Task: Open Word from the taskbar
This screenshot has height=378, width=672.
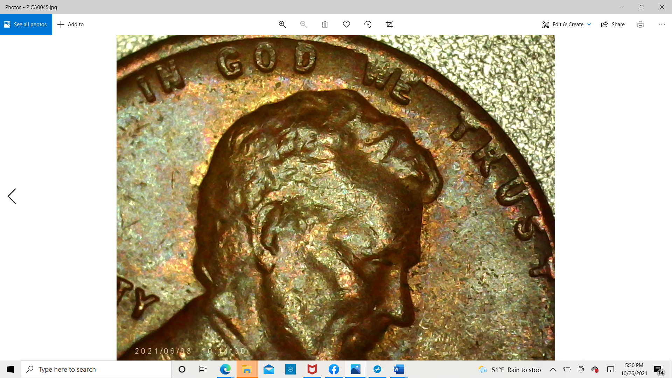Action: pyautogui.click(x=399, y=369)
